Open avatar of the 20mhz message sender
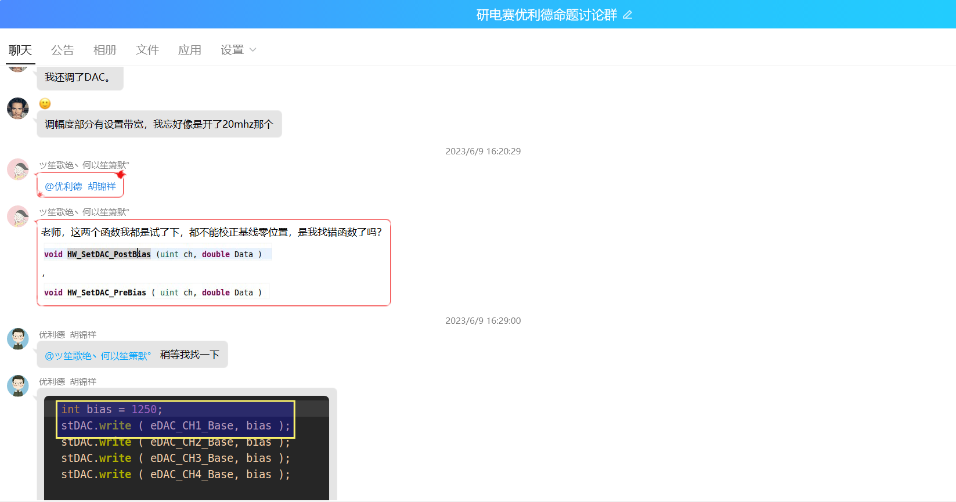 click(18, 109)
